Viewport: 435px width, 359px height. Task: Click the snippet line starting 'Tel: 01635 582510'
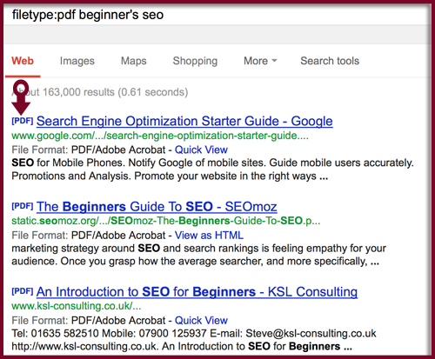(194, 334)
